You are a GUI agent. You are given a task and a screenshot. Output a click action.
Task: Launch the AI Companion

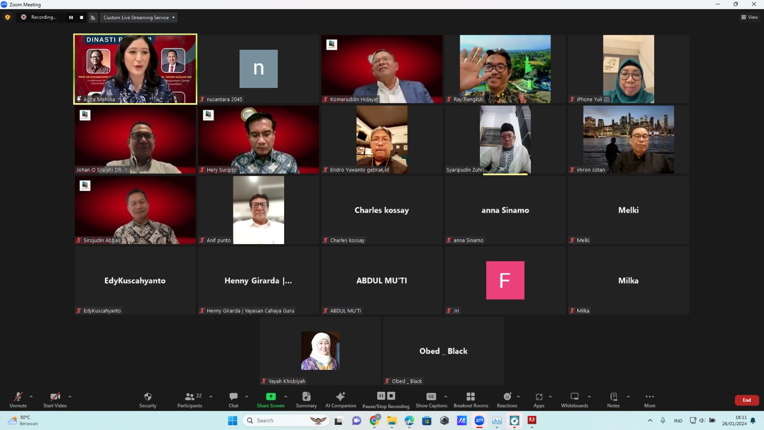pyautogui.click(x=340, y=399)
